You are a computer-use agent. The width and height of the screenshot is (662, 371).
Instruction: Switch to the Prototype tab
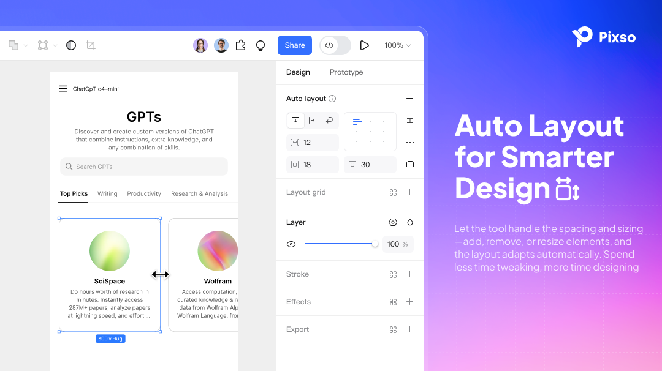coord(346,72)
